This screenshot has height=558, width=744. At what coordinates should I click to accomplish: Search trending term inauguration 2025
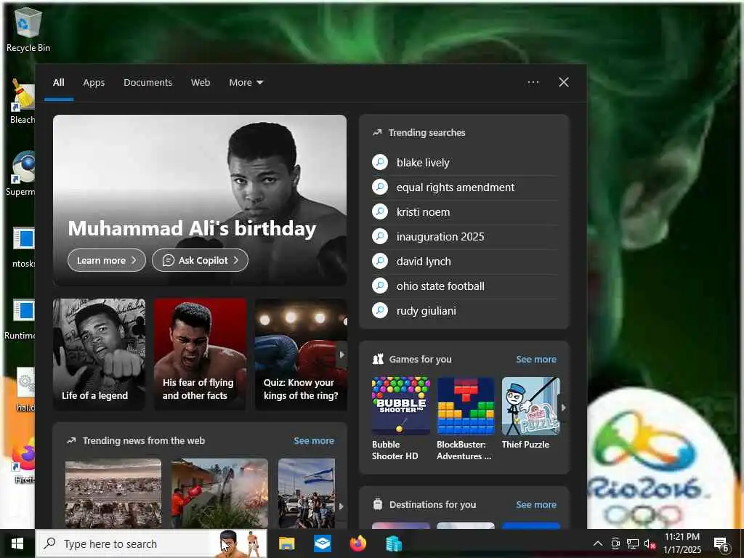pyautogui.click(x=440, y=237)
